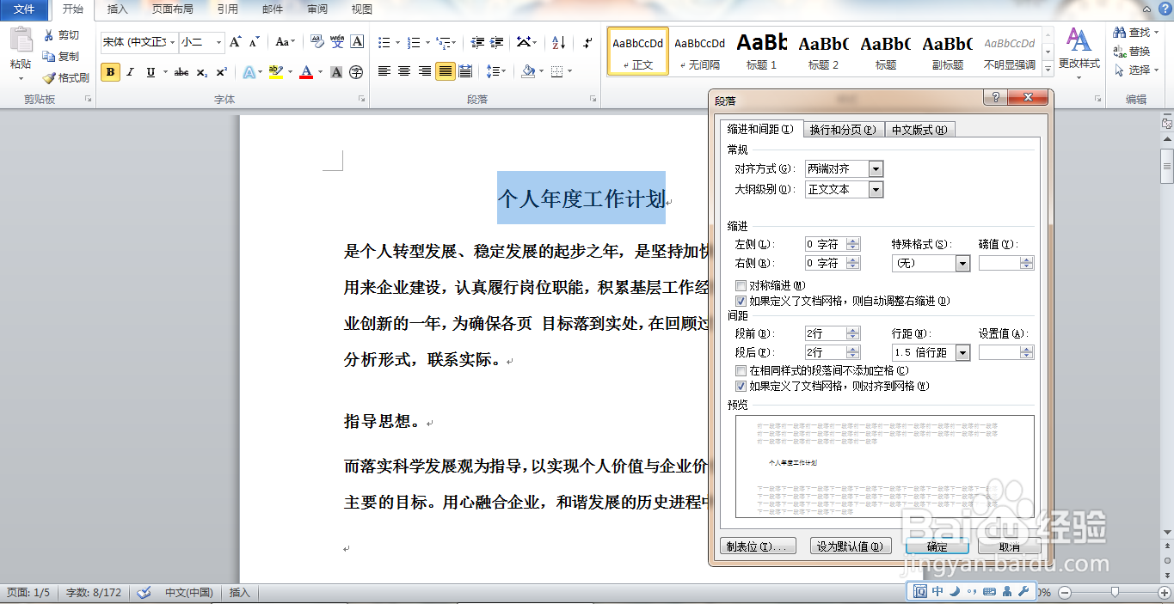
Task: Open the 特殊格式 special format dropdown
Action: 962,264
